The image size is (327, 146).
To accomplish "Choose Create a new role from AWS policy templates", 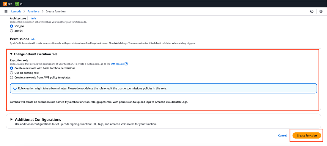I will coord(12,78).
